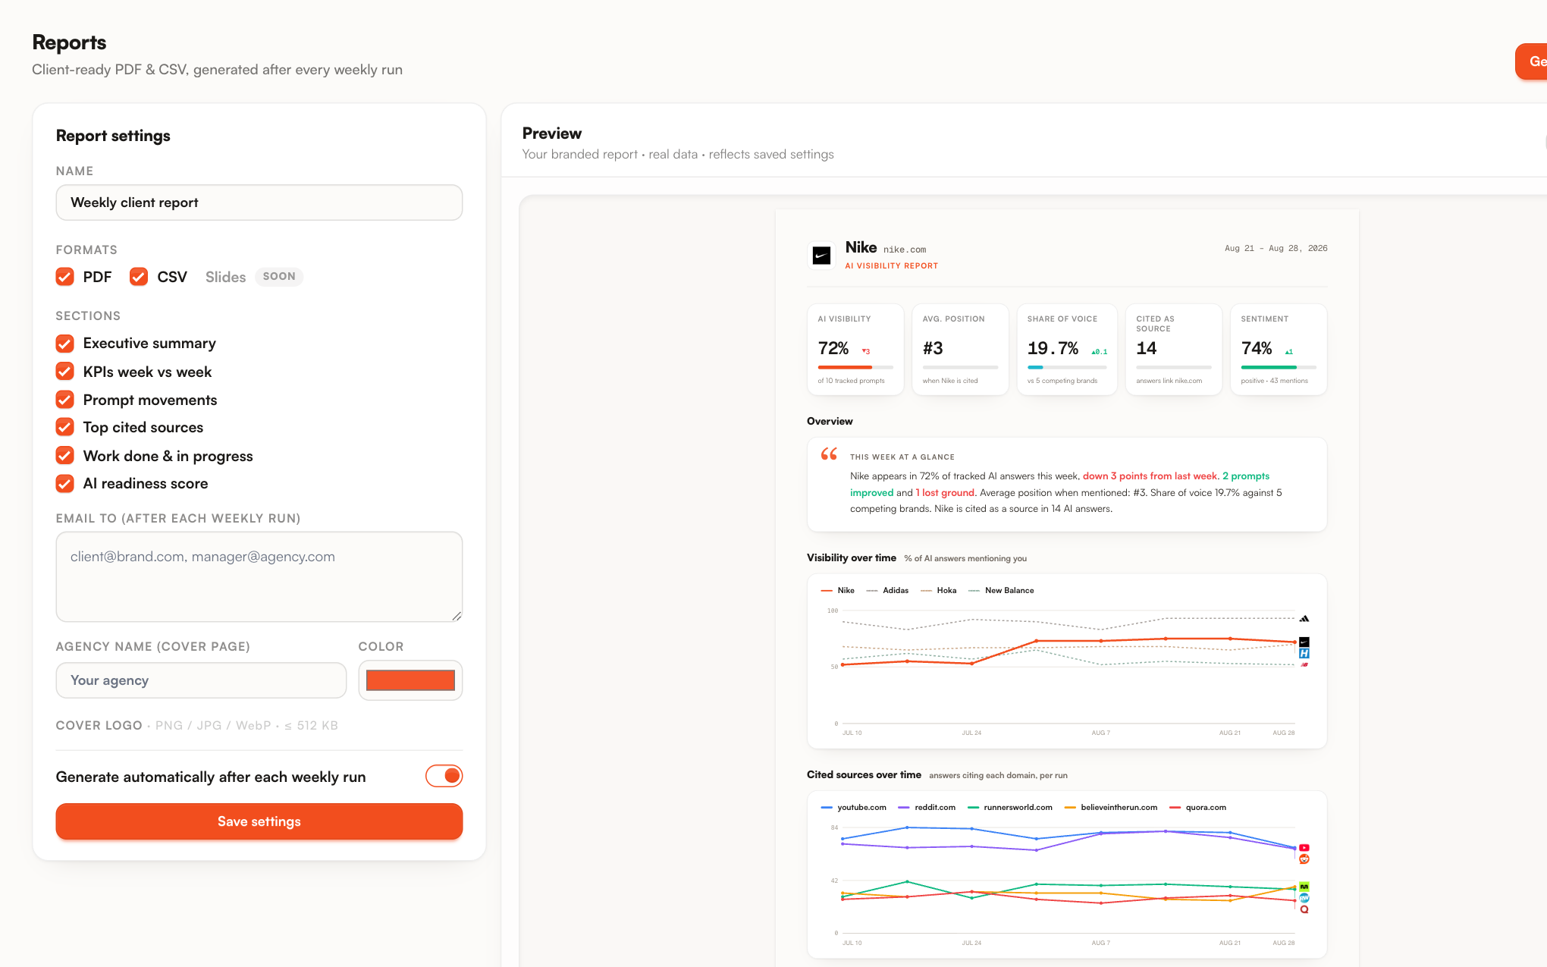Image resolution: width=1547 pixels, height=967 pixels.
Task: Click 'THIS WEEK AT A GLANCE' label
Action: click(x=902, y=457)
